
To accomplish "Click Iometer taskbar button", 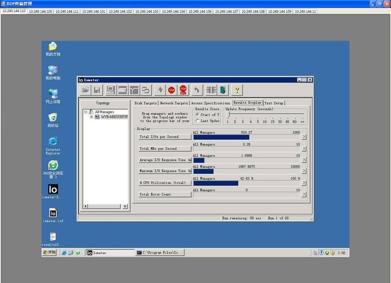I will click(110, 253).
